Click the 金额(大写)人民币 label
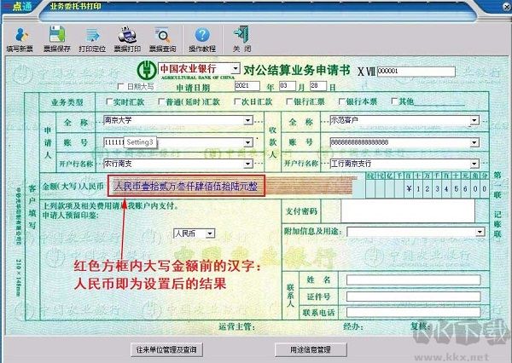Screen dimensions: 512x363 (x=73, y=187)
